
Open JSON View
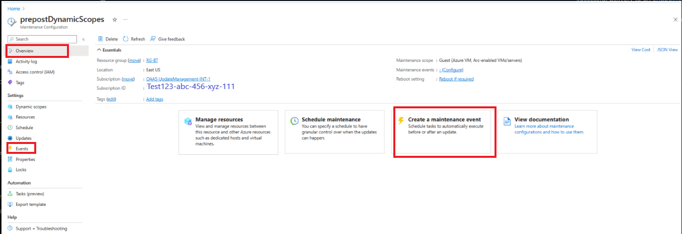[x=668, y=50]
